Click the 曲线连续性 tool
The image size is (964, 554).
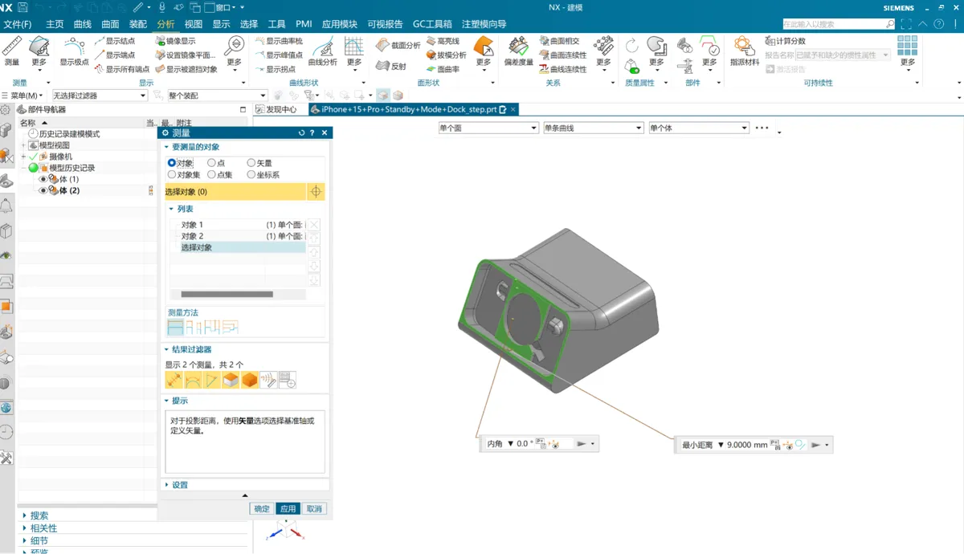pos(562,69)
